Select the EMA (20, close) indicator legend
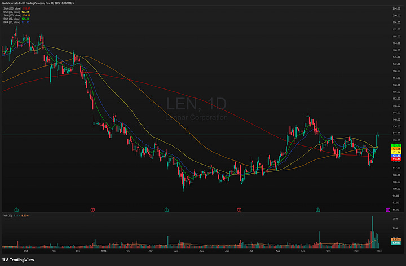This screenshot has width=406, height=266. [x=16, y=22]
